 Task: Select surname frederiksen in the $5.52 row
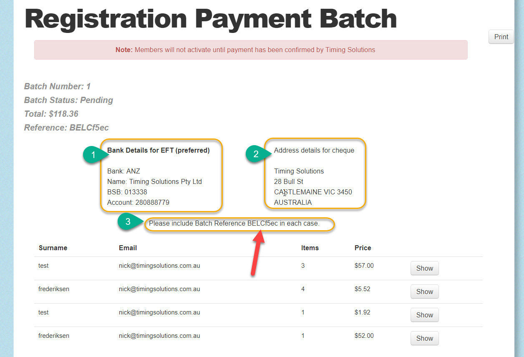(54, 289)
